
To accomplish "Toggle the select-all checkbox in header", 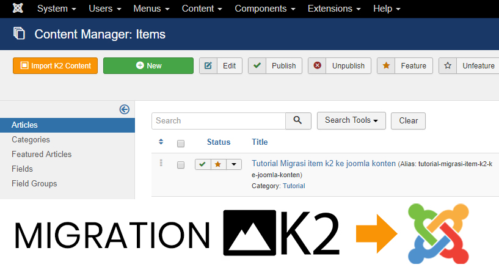I will tap(181, 144).
